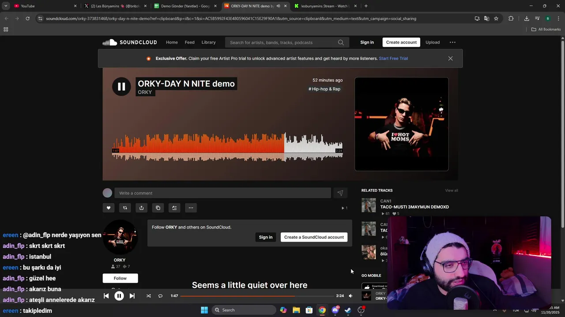This screenshot has width=565, height=317.
Task: Skip to next track in bottom player
Action: pos(132,296)
